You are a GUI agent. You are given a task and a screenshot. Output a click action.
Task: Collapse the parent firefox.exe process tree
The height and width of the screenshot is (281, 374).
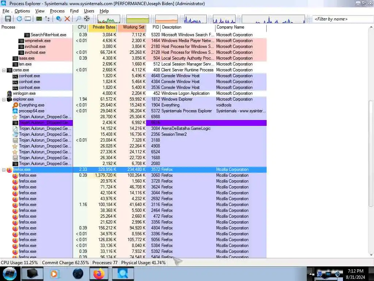[x=4, y=170]
